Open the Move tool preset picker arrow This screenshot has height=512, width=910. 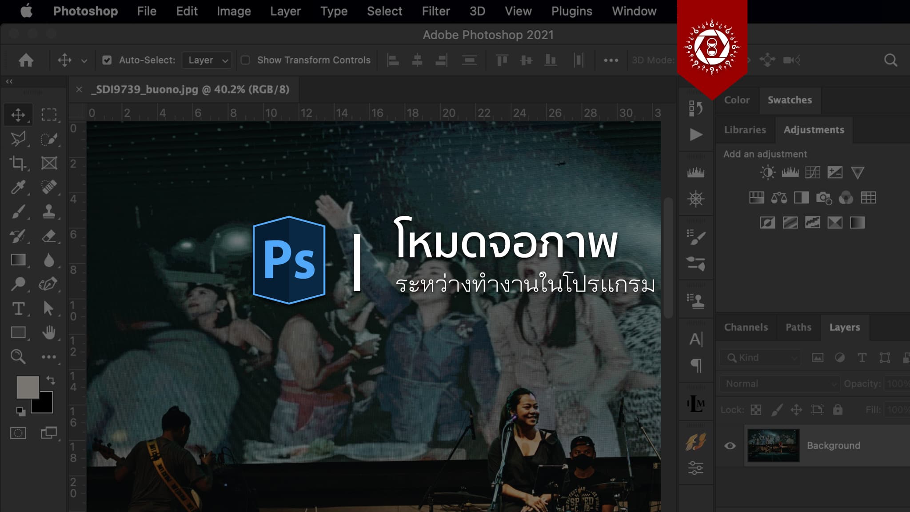pos(84,61)
